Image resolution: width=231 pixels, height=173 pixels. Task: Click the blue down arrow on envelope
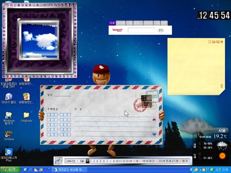pyautogui.click(x=154, y=134)
